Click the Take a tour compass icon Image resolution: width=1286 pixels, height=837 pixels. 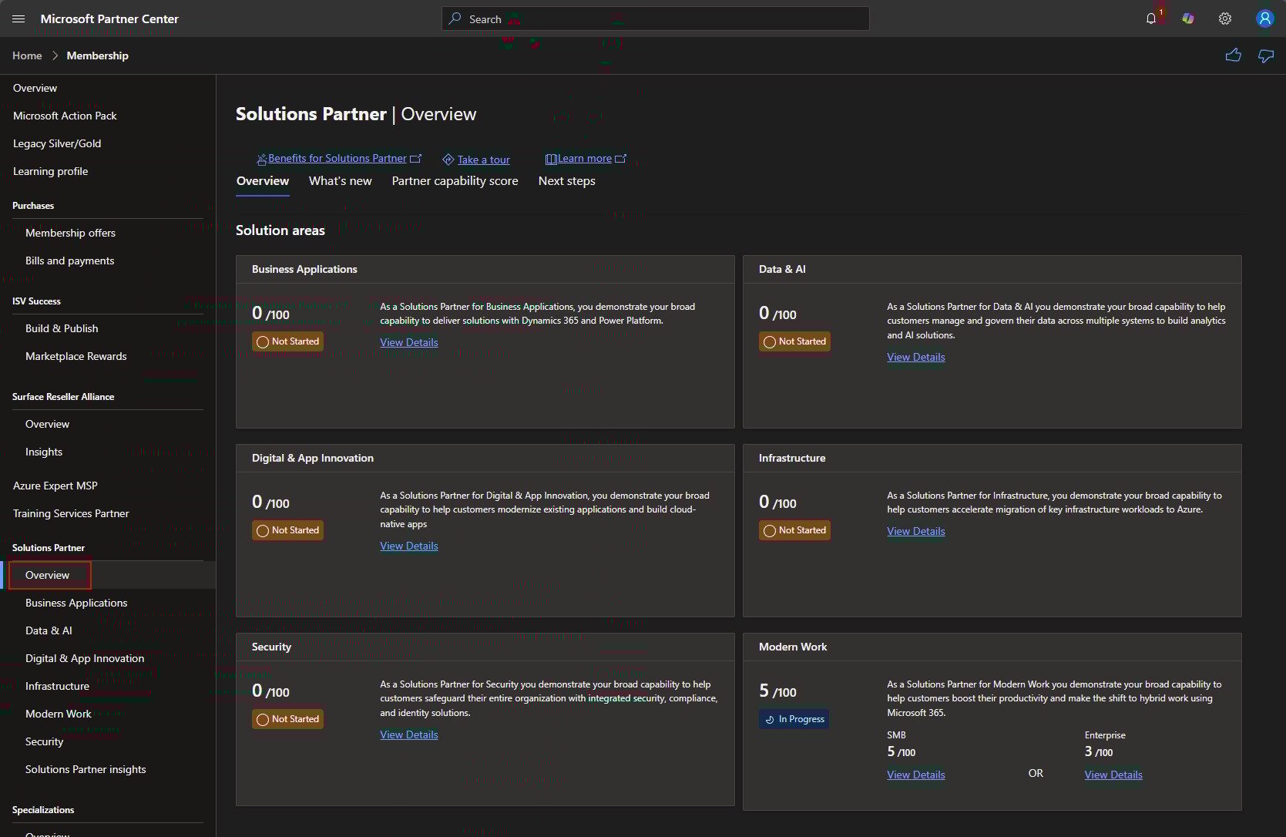click(x=448, y=160)
